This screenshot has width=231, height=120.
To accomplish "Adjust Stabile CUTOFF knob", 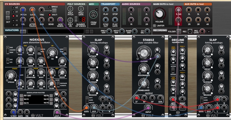I will [x=144, y=53].
